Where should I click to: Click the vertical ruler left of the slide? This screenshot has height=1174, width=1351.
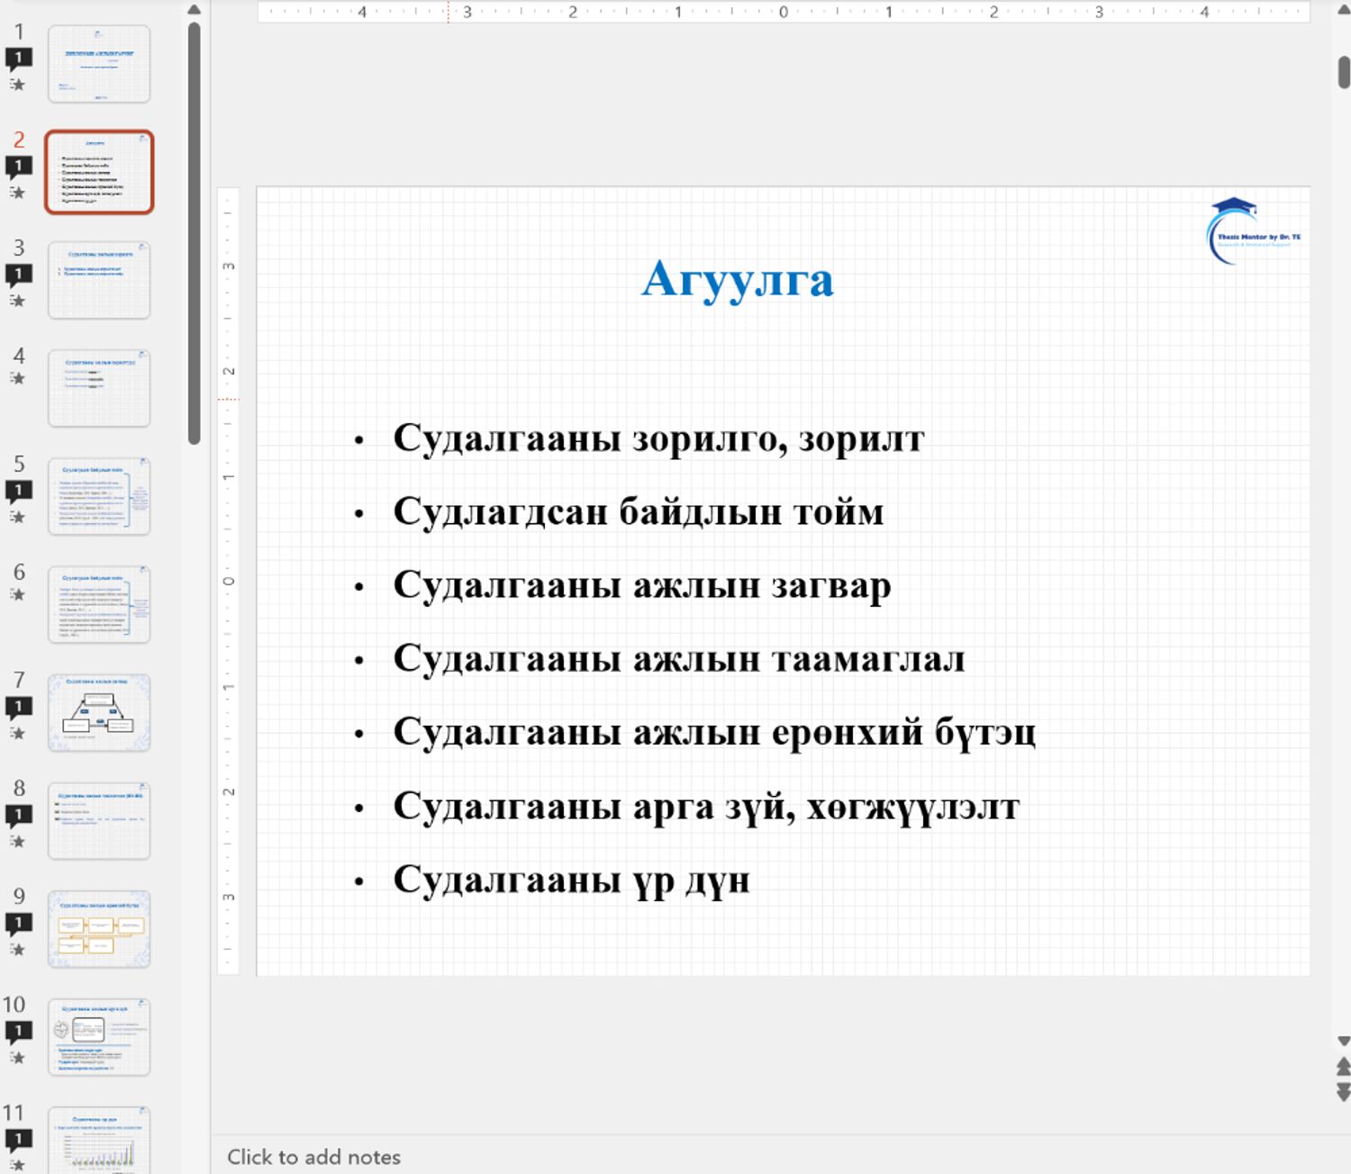(228, 581)
